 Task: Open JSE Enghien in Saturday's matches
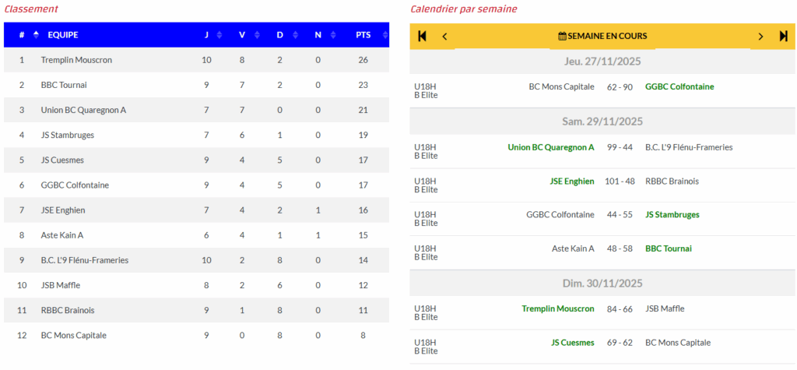571,181
